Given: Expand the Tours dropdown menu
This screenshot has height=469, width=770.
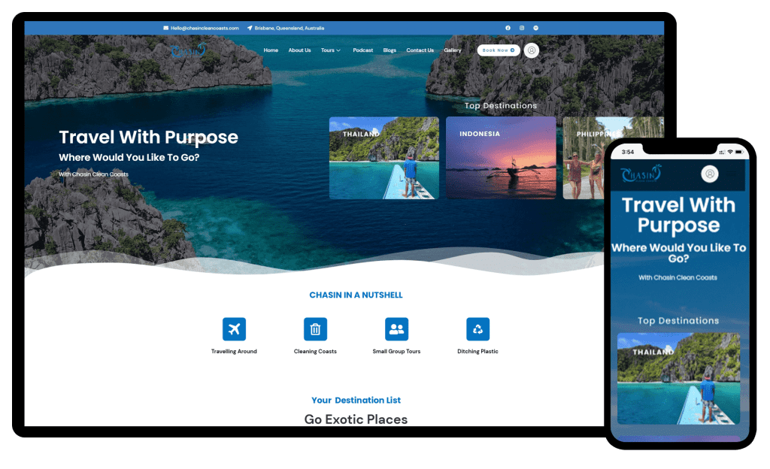Looking at the screenshot, I should point(330,50).
